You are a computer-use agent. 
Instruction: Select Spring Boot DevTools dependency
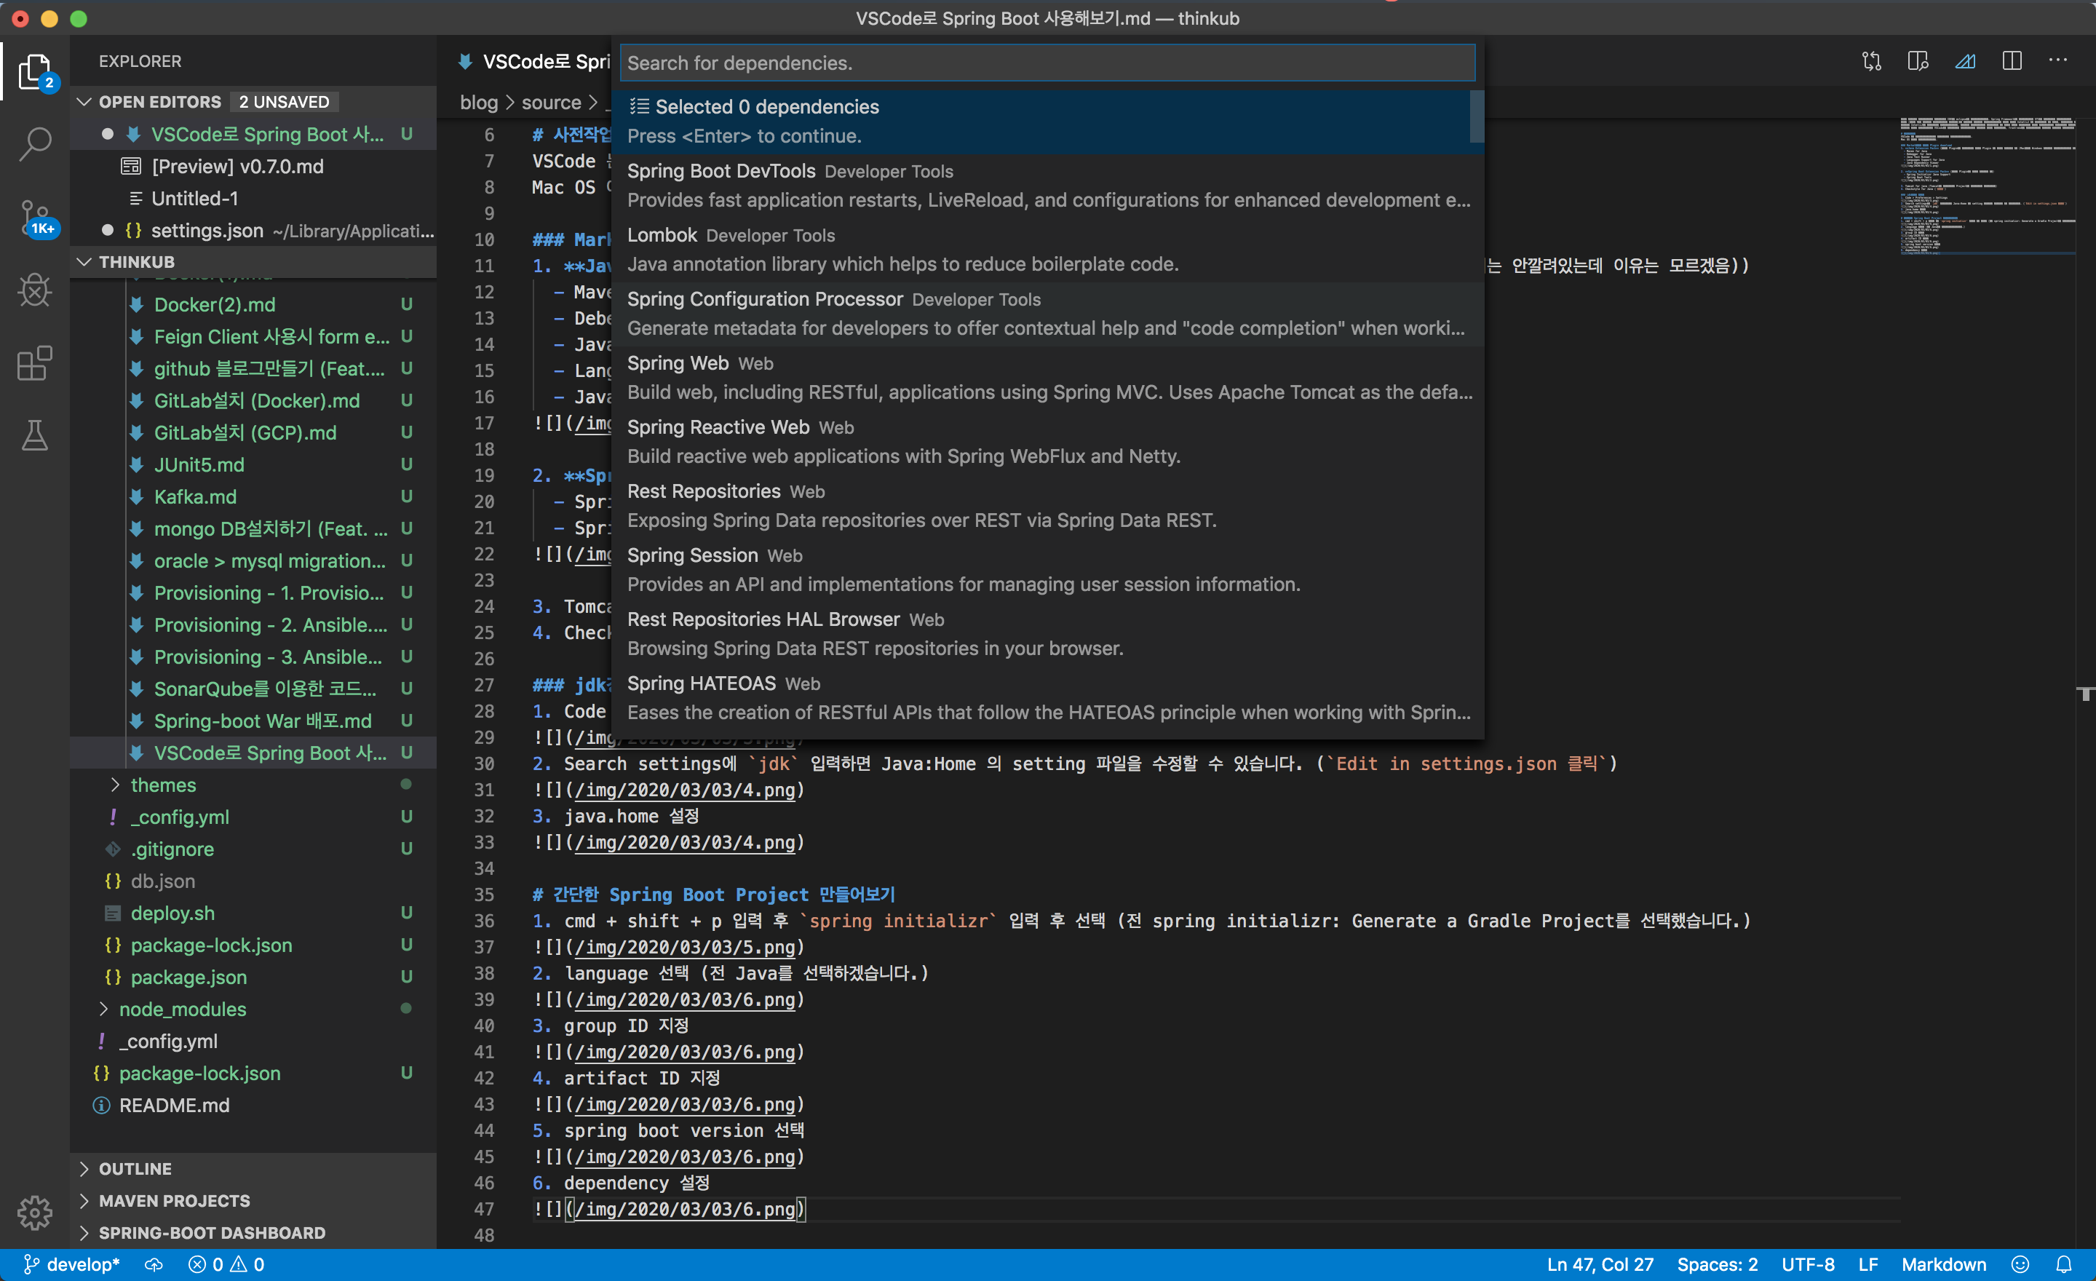1047,186
